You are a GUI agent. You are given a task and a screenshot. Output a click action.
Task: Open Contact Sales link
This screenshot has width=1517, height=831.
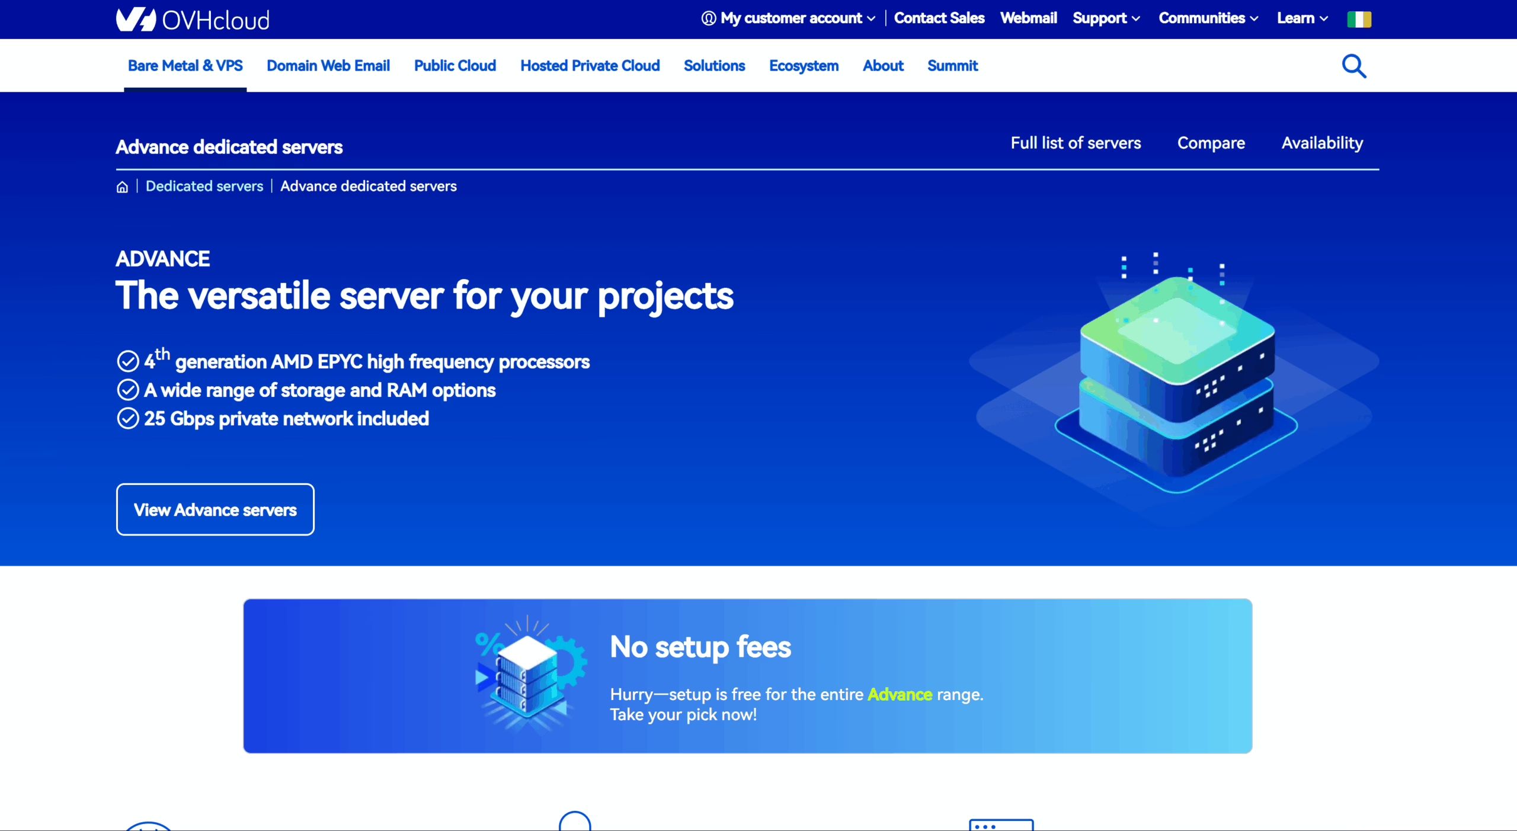coord(939,18)
